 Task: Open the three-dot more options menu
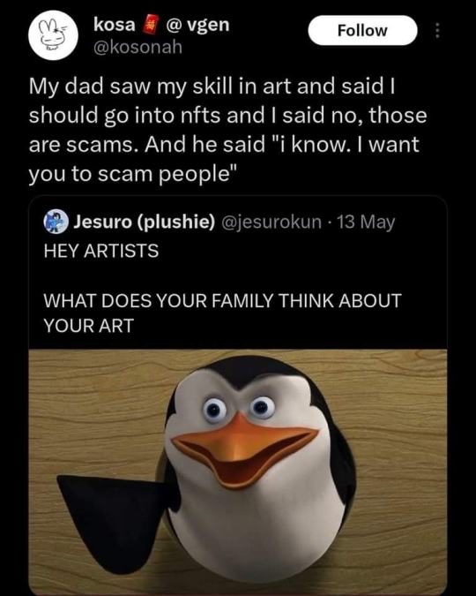[437, 30]
